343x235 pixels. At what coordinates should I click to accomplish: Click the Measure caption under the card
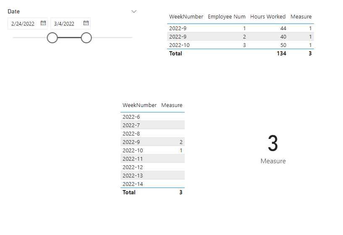[x=273, y=161]
